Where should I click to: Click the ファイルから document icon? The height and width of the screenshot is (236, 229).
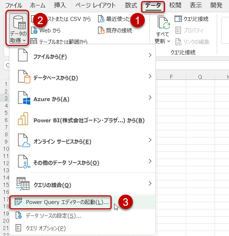coord(23,55)
